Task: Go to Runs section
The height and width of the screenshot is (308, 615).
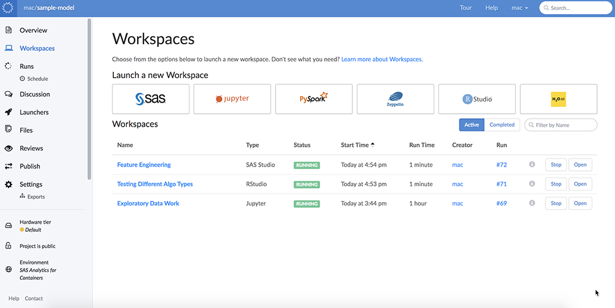Action: (x=26, y=66)
